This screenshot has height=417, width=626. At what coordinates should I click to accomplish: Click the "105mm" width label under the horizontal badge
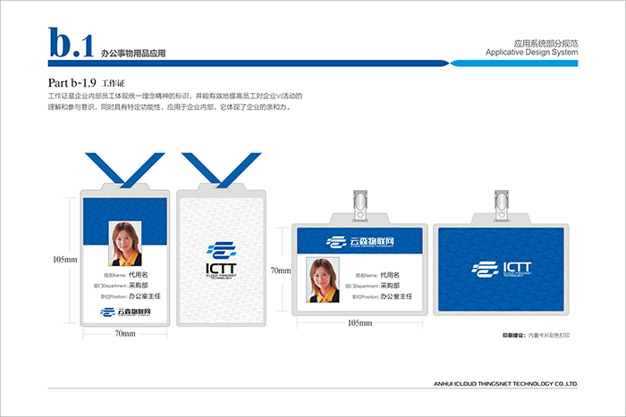[360, 323]
